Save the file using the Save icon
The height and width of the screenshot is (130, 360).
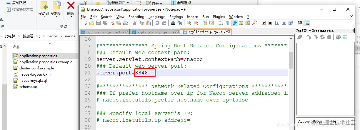click(99, 23)
